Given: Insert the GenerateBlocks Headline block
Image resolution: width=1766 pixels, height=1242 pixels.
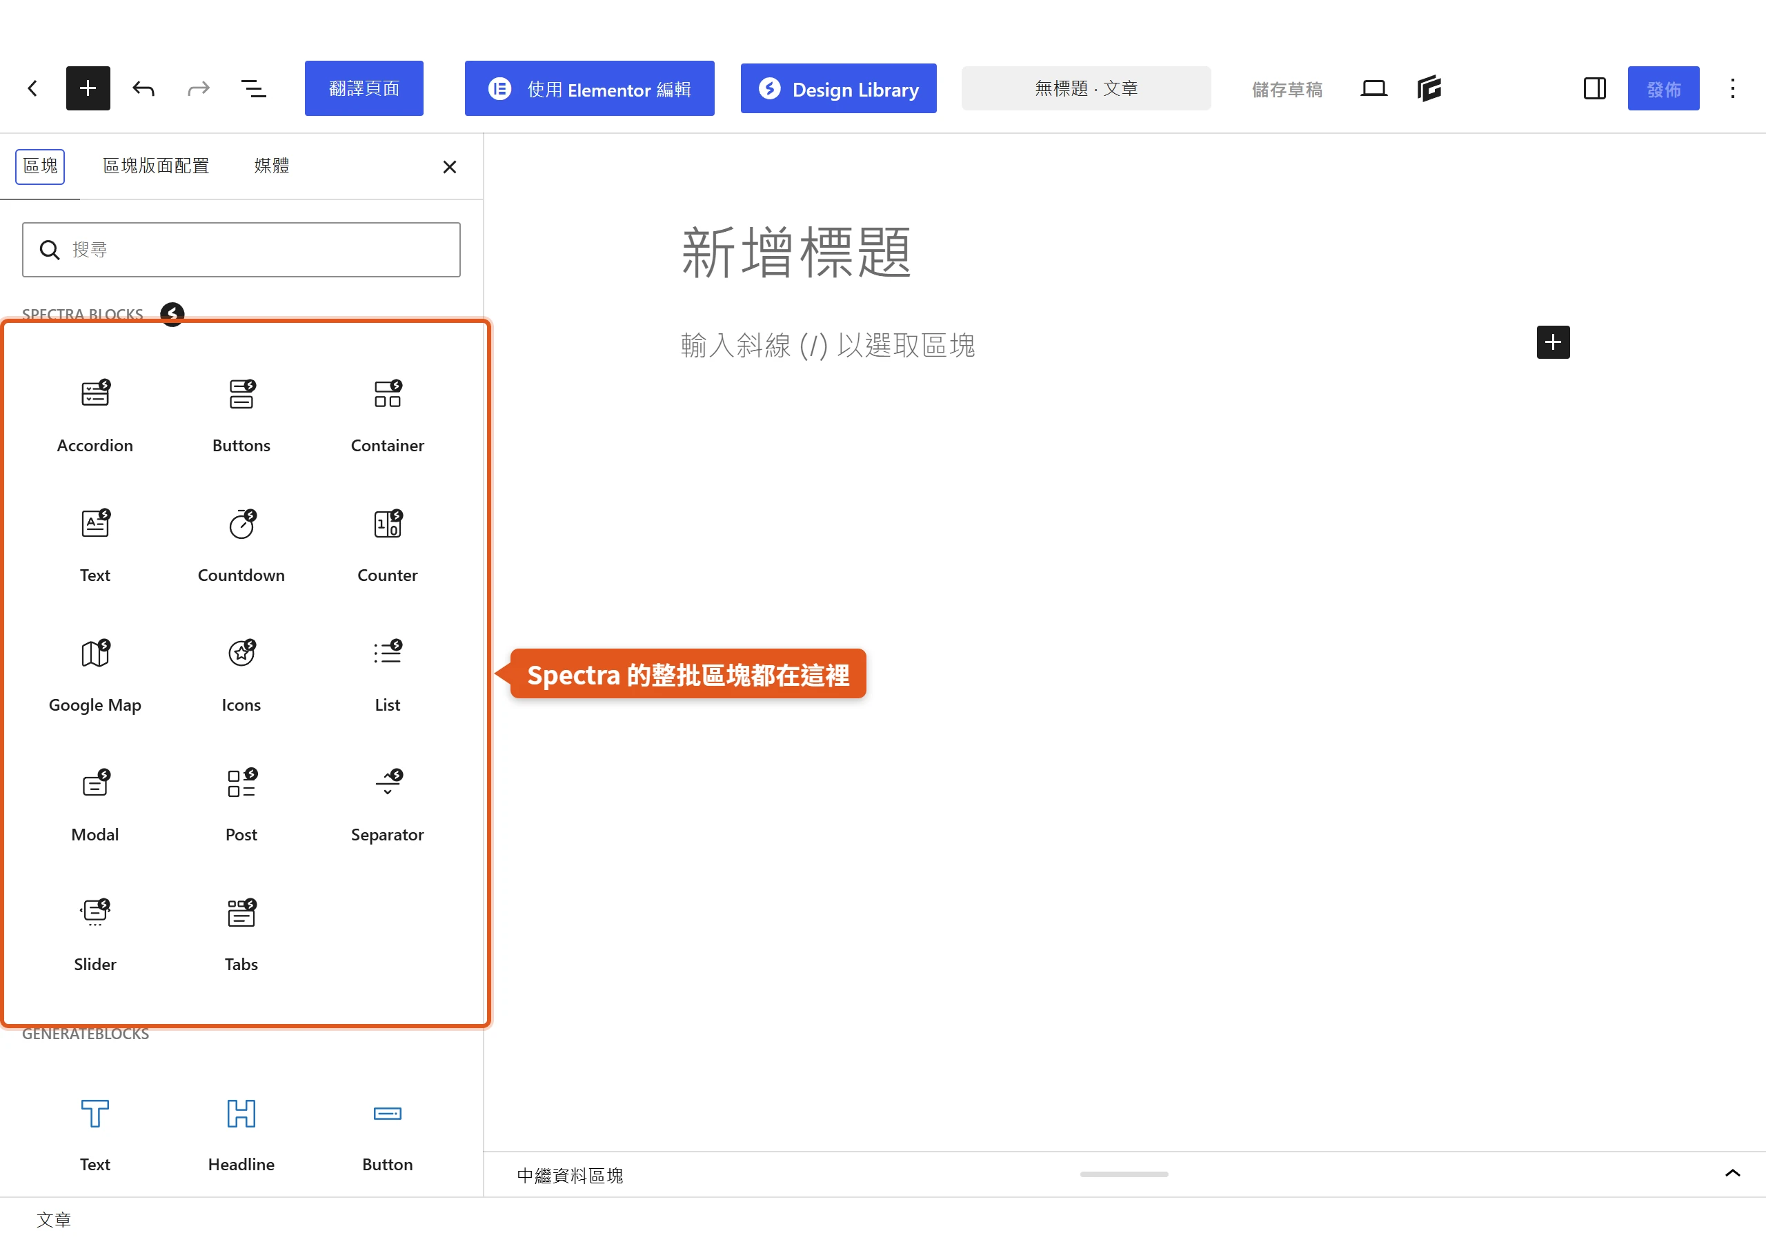Looking at the screenshot, I should 241,1135.
